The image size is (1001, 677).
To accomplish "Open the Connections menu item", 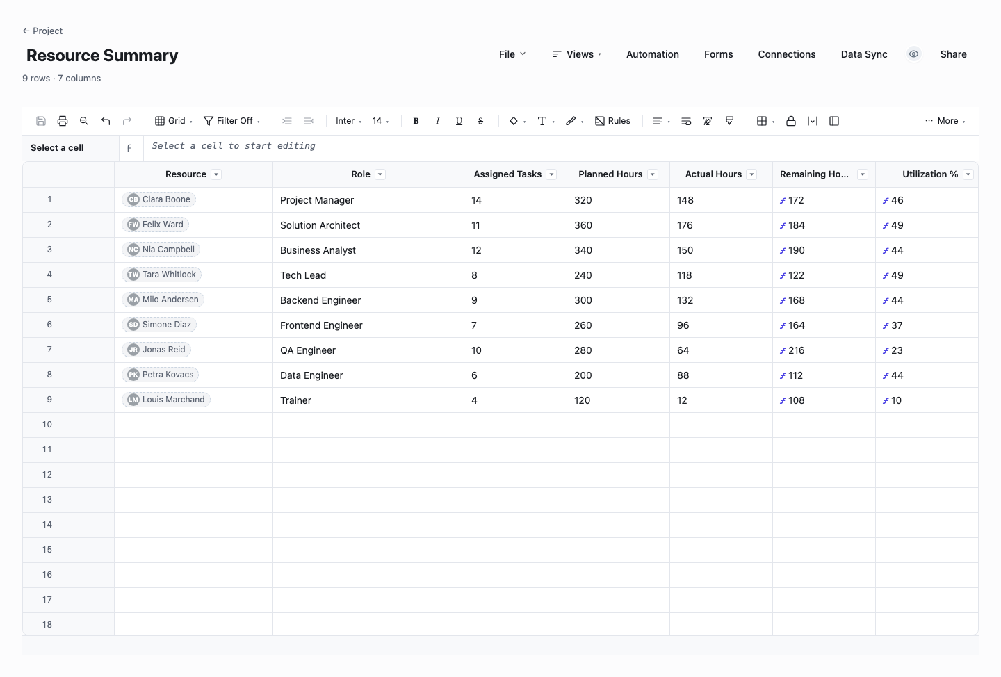I will coord(787,54).
